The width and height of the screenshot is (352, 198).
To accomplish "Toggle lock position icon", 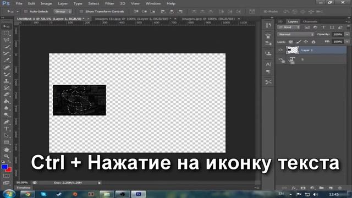I will click(306, 42).
